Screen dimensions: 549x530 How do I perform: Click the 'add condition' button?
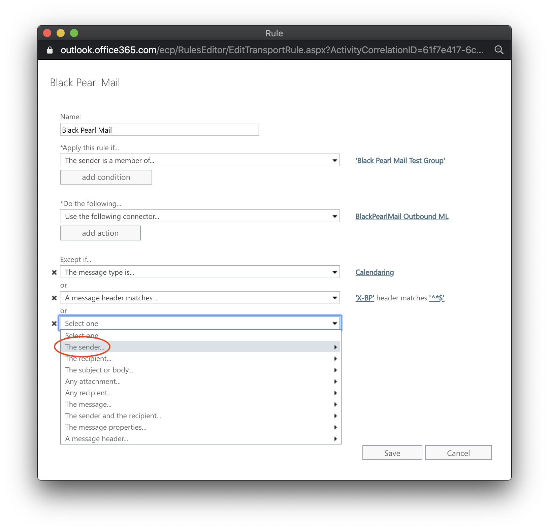[106, 177]
